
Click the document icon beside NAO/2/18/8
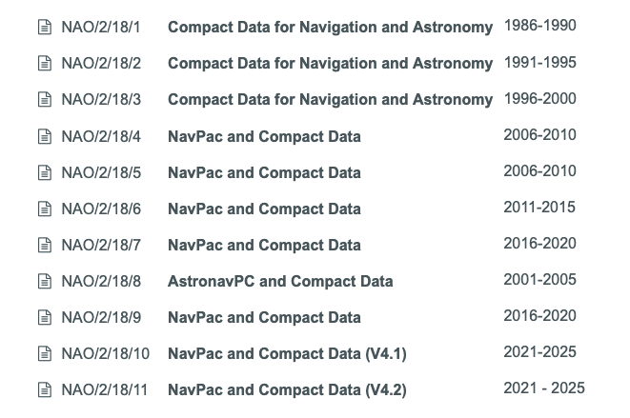[43, 281]
